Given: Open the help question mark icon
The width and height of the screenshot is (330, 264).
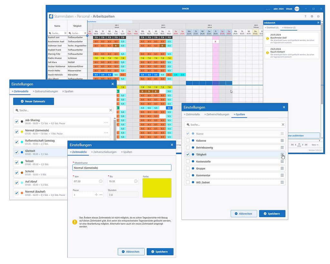Looking at the screenshot, I should (x=305, y=16).
